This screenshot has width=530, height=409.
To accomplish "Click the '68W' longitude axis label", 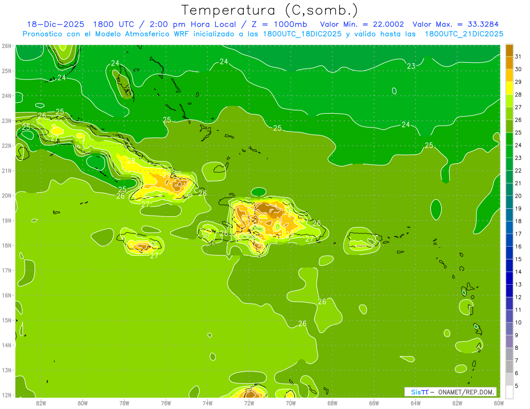I will click(x=333, y=403).
